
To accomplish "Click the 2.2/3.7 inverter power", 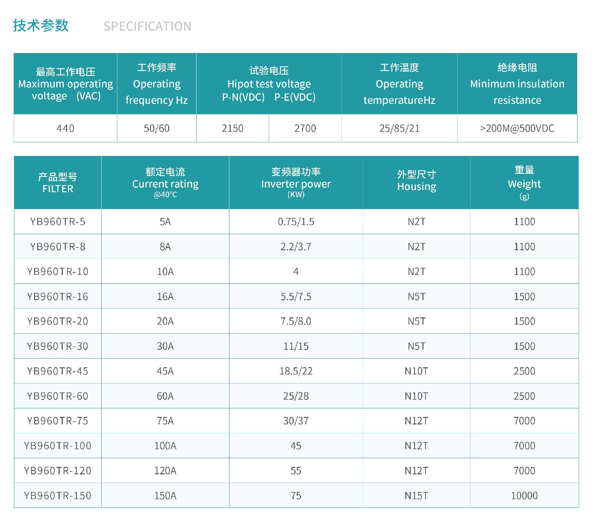I will coord(296,247).
